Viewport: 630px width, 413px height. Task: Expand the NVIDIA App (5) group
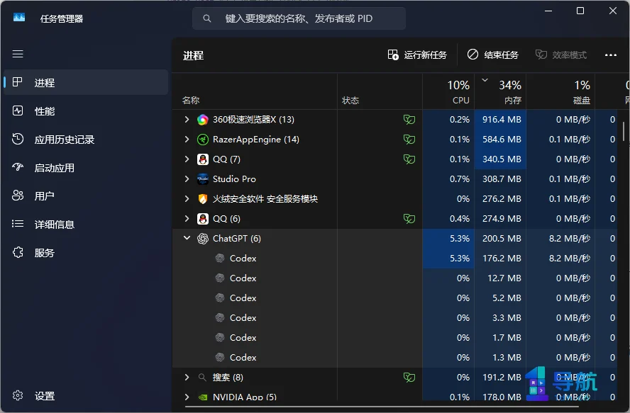click(187, 397)
